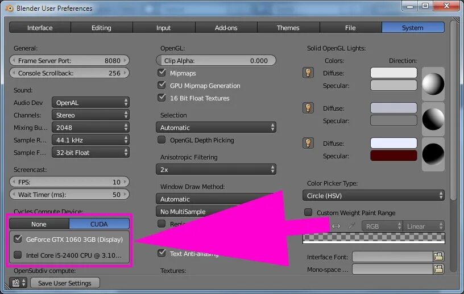The image size is (464, 294).
Task: Click second light direction sphere
Action: click(433, 119)
